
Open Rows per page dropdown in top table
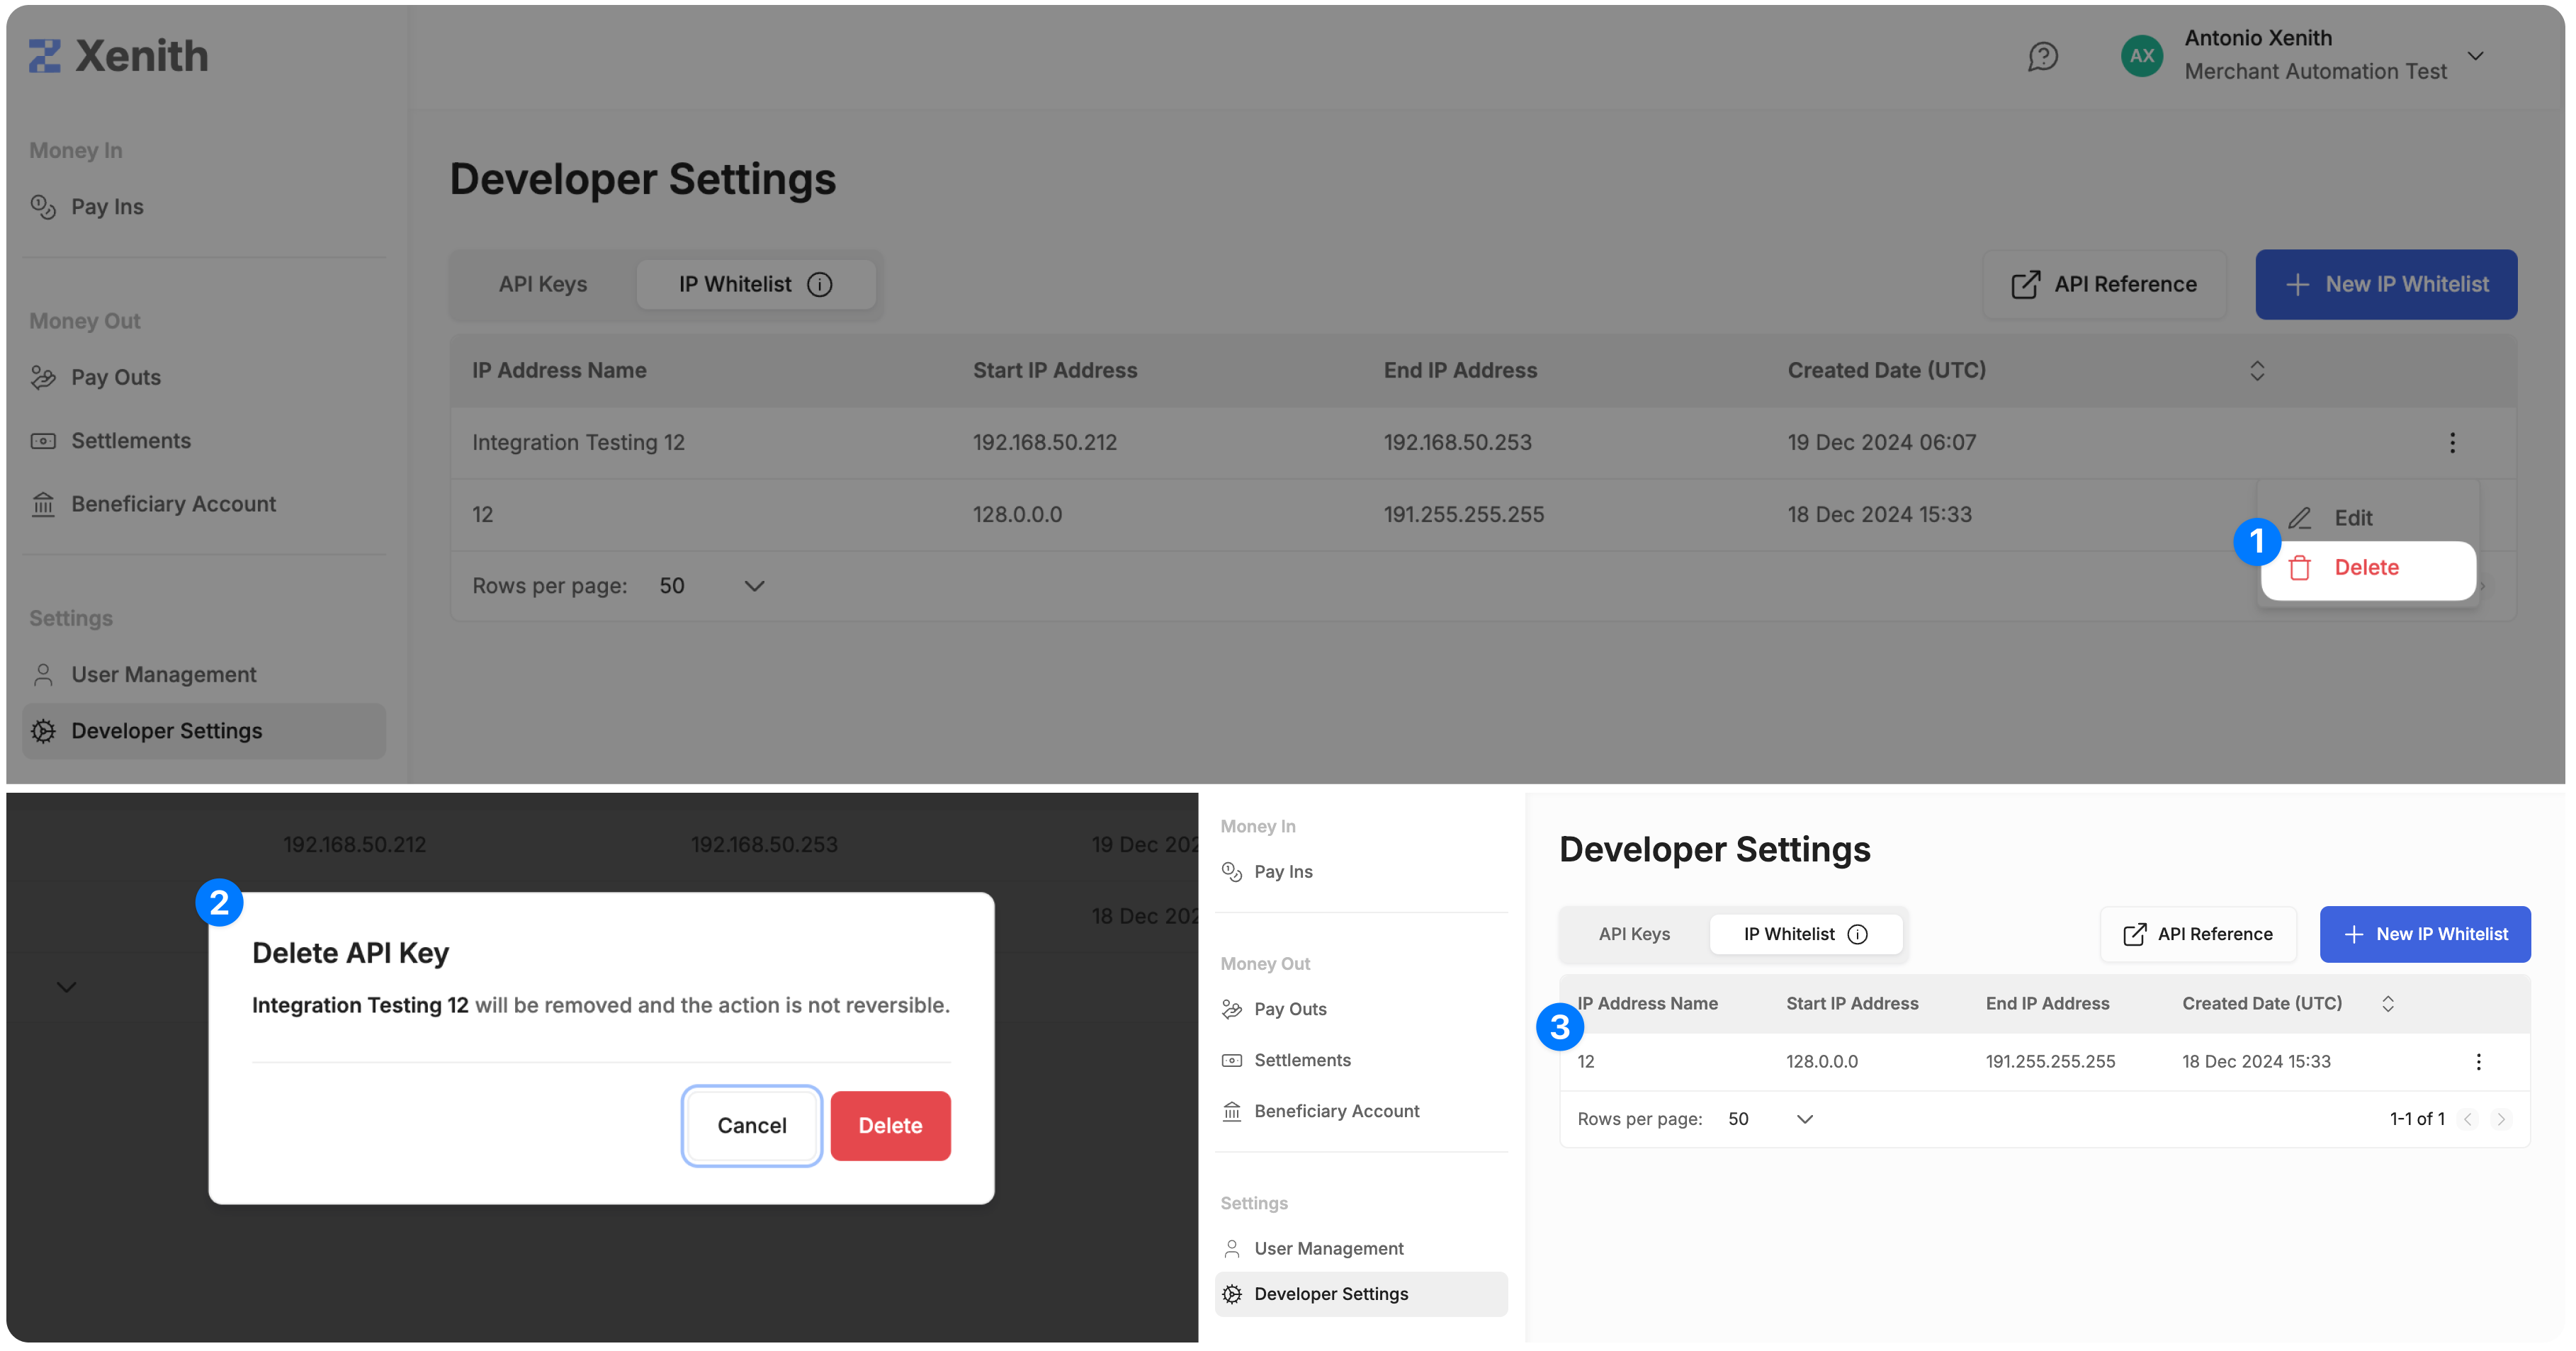coord(711,586)
